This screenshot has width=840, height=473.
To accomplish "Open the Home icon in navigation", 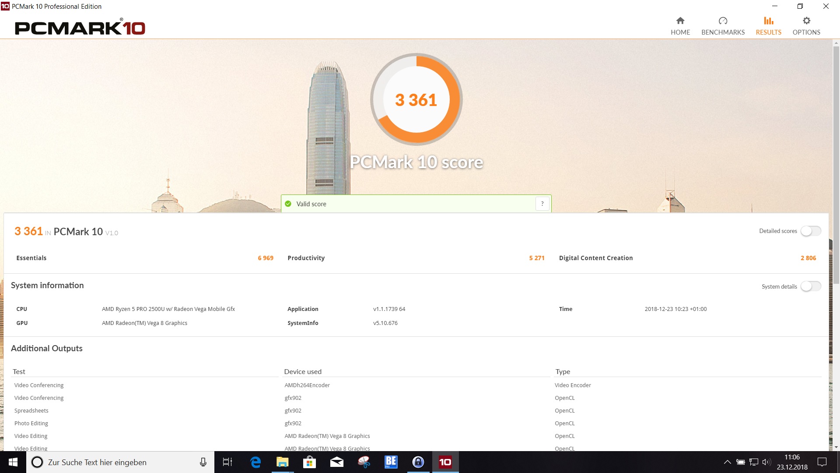I will 680,21.
